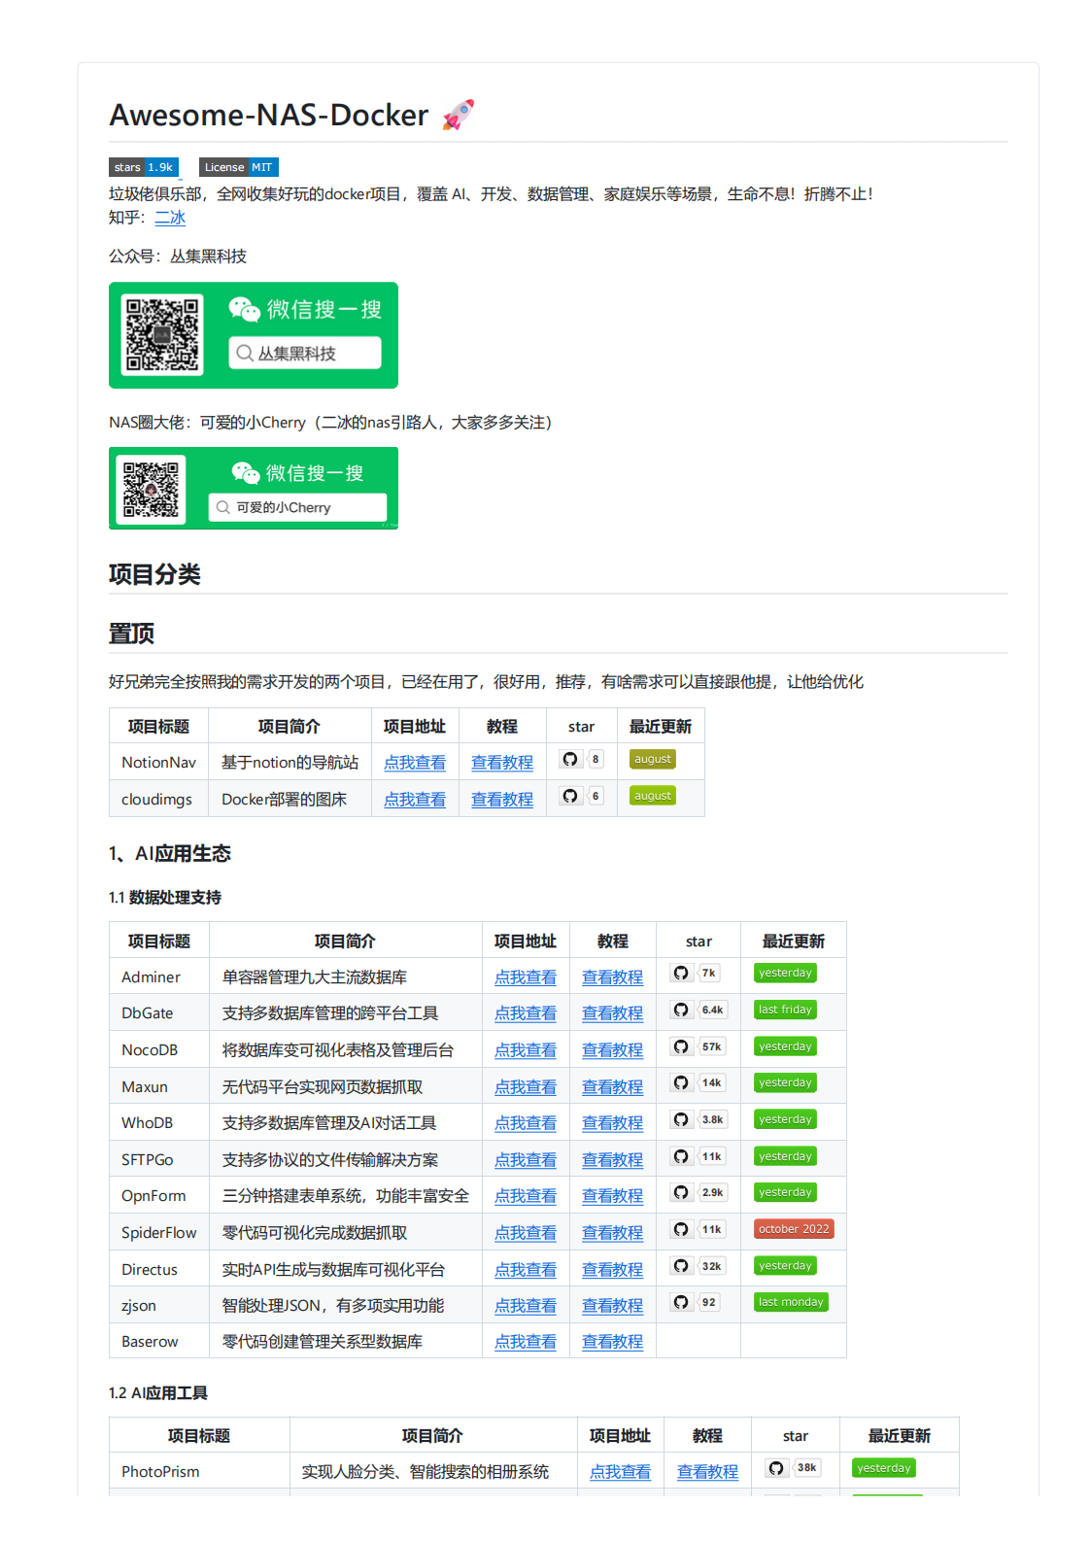This screenshot has width=1091, height=1542.
Task: Click the 置顶 section heading
Action: 132,634
